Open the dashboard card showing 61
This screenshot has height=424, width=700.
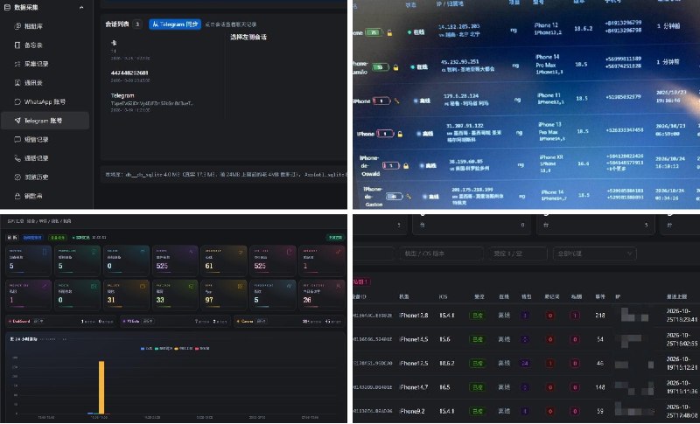224,260
